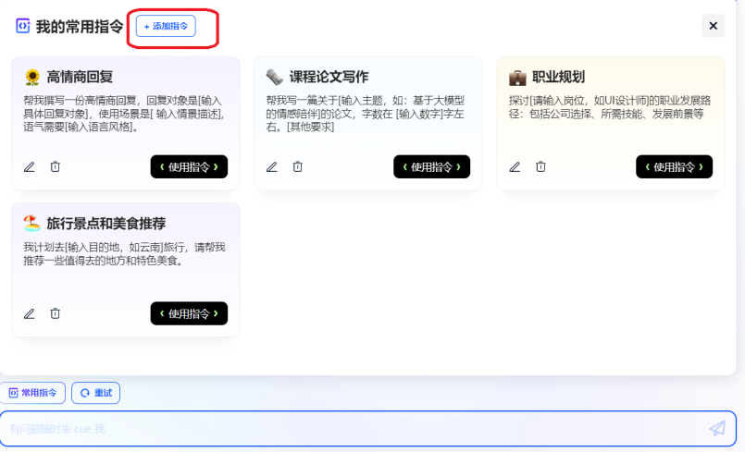Click the 重试 retry button
The height and width of the screenshot is (452, 745).
pyautogui.click(x=96, y=393)
